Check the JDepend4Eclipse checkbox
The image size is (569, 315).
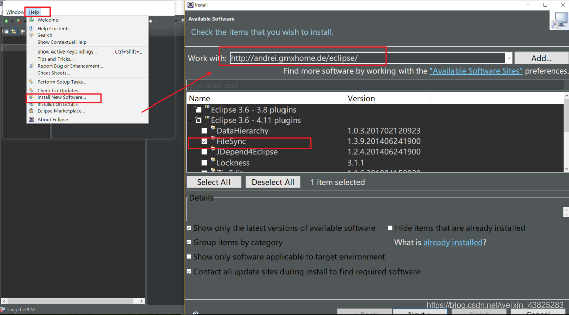pos(204,152)
